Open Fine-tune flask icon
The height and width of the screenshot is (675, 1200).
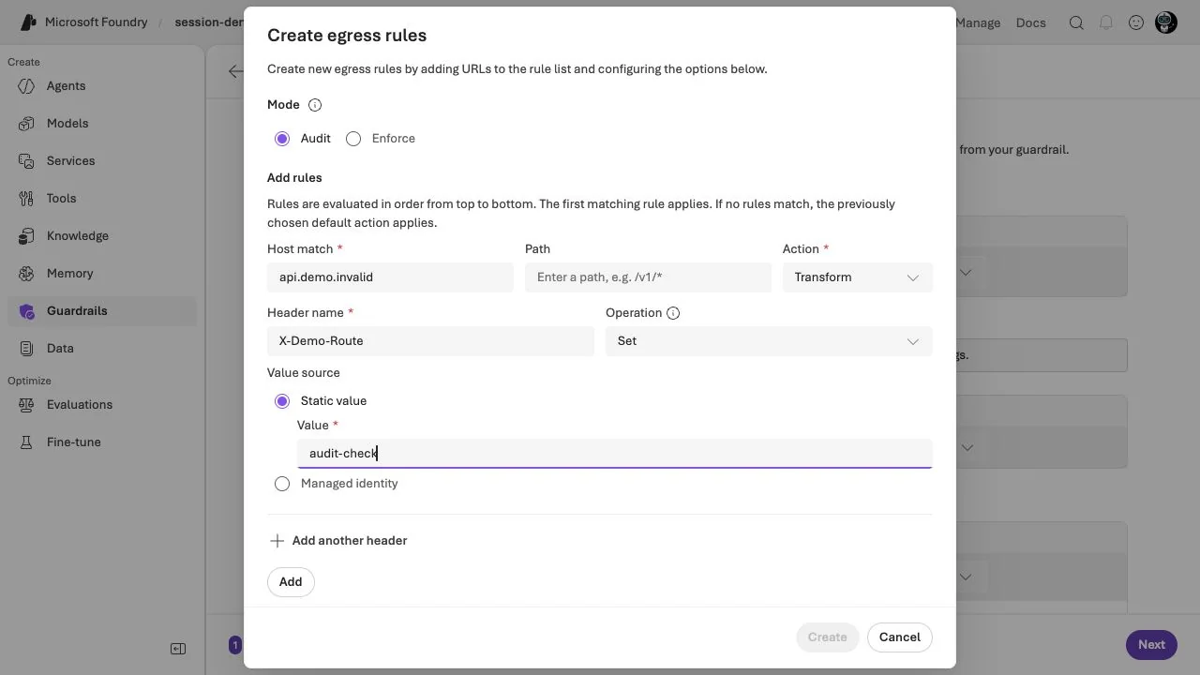click(27, 442)
